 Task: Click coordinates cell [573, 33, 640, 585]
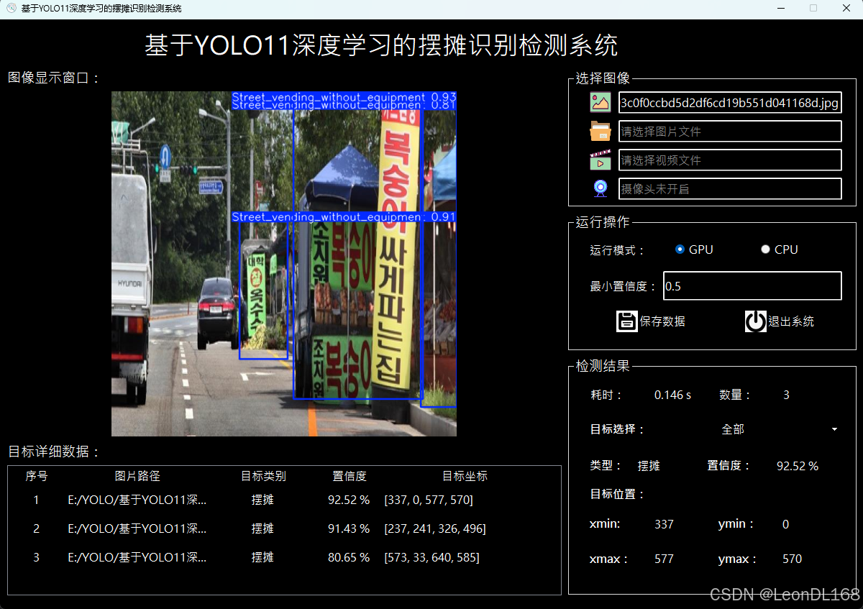click(431, 557)
